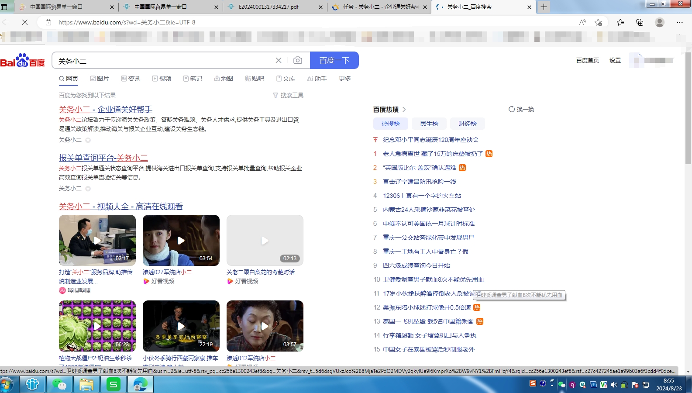692x393 pixels.
Task: Select the 地图 search category
Action: 224,79
